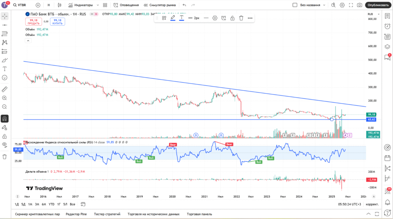Screen dimensions: 393x219
Task: Open VTBR symbol search
Action: 20,5
